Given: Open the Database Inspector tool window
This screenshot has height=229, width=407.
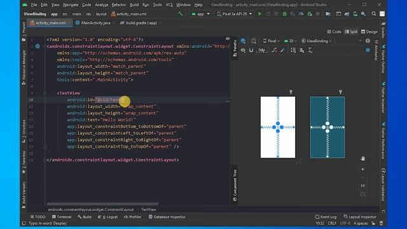Looking at the screenshot, I should 167,217.
